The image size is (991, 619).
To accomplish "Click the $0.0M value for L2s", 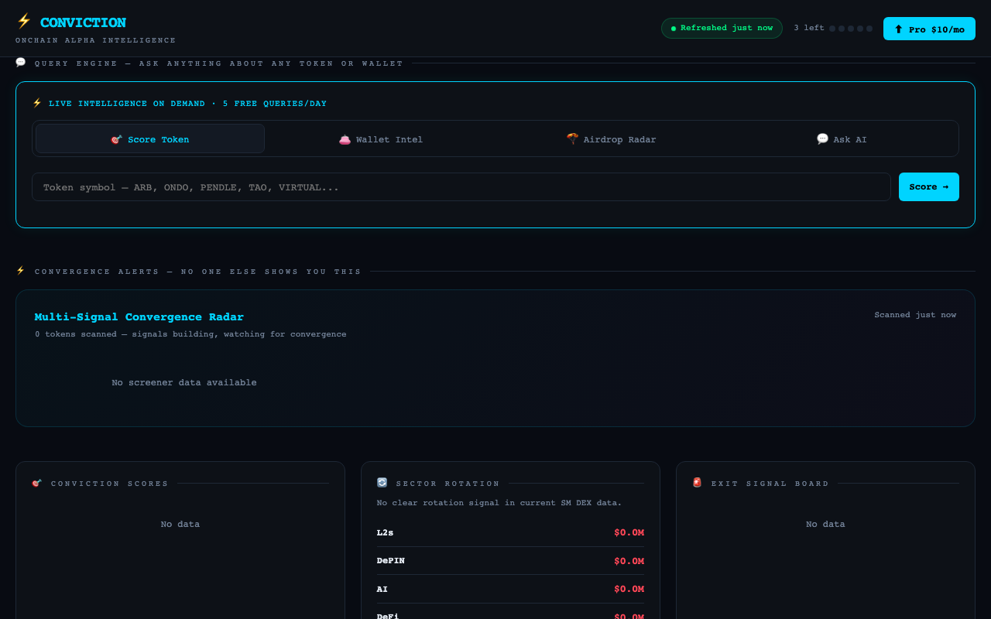I will point(629,532).
